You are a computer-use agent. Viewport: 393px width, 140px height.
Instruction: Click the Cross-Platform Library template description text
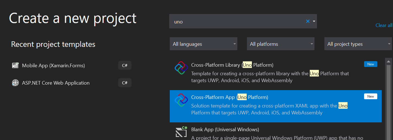pyautogui.click(x=270, y=77)
